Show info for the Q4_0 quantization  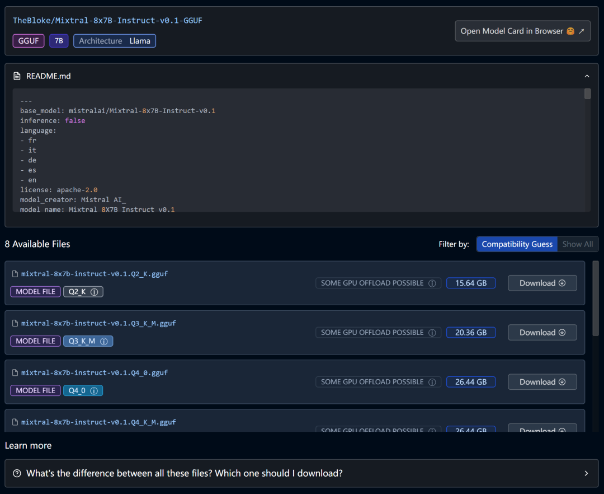pyautogui.click(x=93, y=390)
